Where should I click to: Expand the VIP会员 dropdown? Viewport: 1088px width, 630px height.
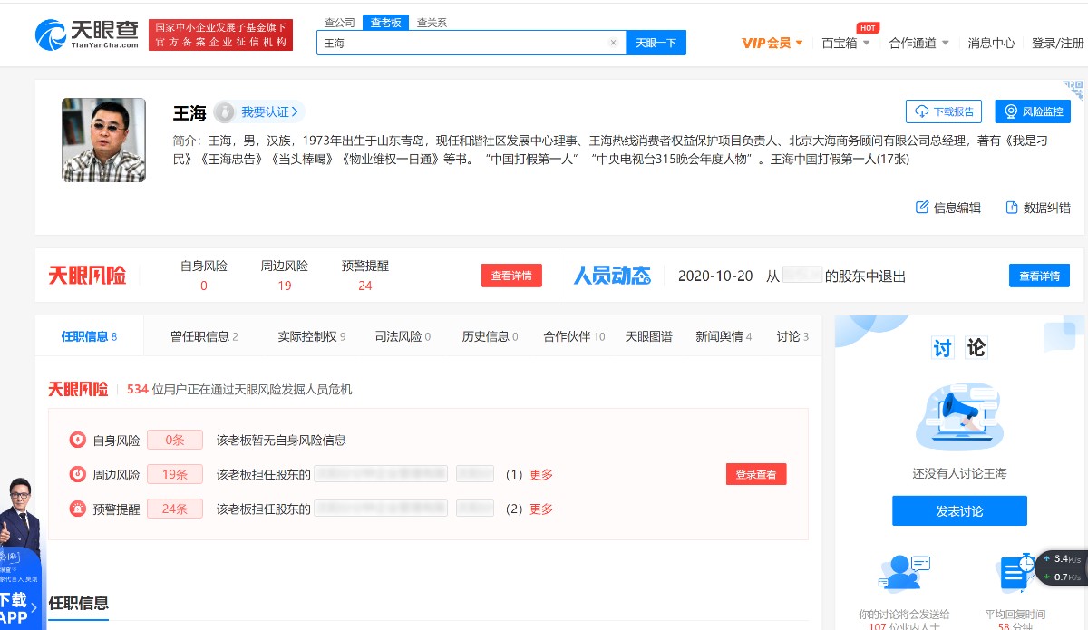point(772,43)
